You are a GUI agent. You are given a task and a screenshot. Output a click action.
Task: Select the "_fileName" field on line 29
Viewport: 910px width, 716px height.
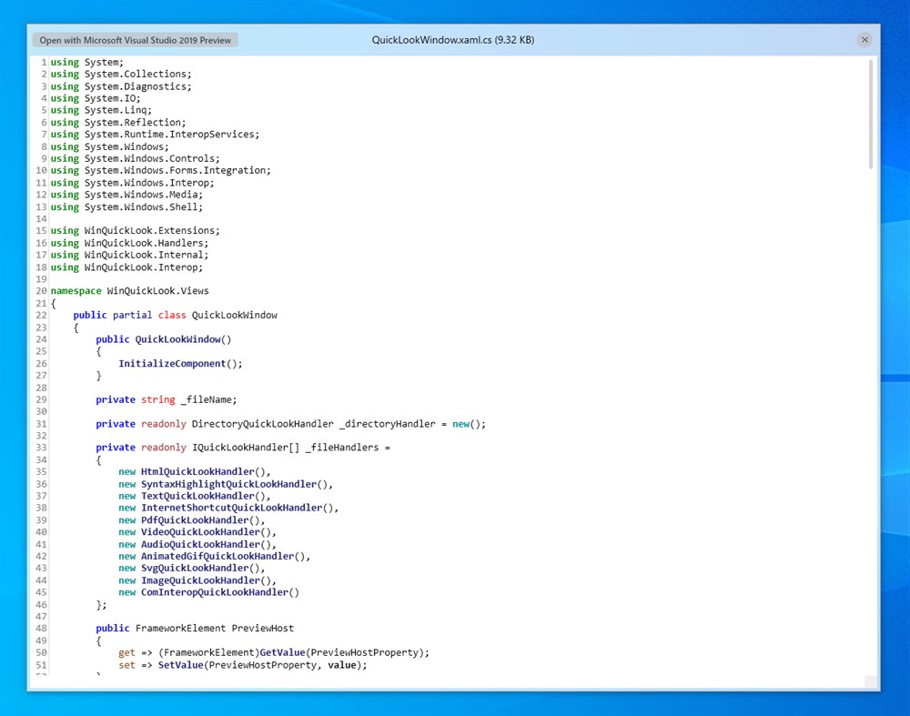click(x=207, y=399)
